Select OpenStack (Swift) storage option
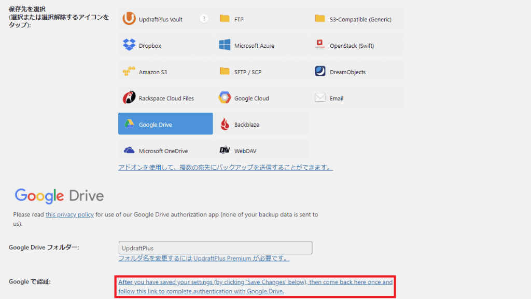Image resolution: width=531 pixels, height=299 pixels. point(320,46)
